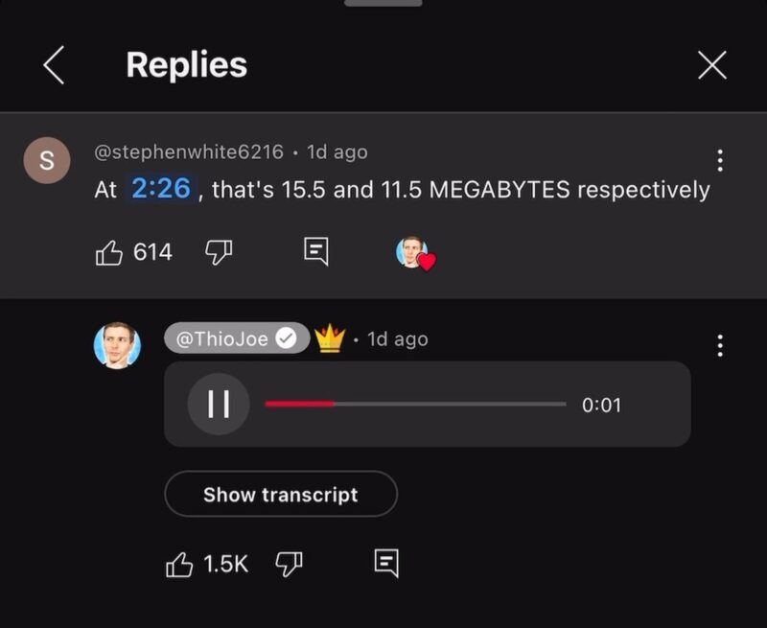Click the verified checkmark on ThioJoe's badge
The width and height of the screenshot is (767, 628).
coord(285,337)
